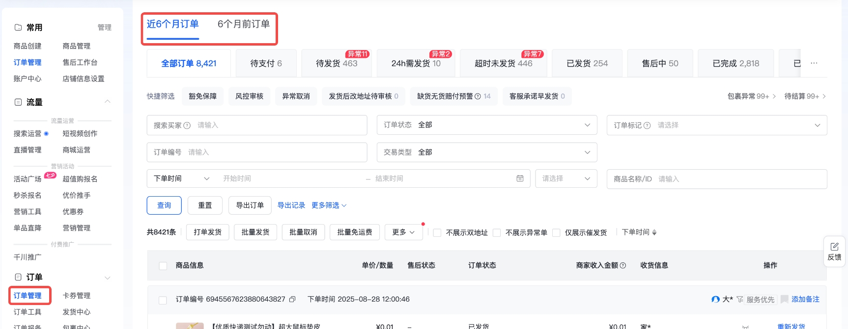Open the 反馈 feedback icon button
Viewport: 848px width, 329px height.
[834, 251]
